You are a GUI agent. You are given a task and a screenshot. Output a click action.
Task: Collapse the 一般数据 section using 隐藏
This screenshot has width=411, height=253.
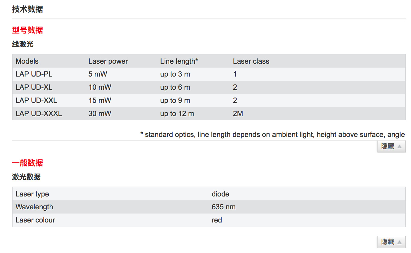[x=391, y=242]
